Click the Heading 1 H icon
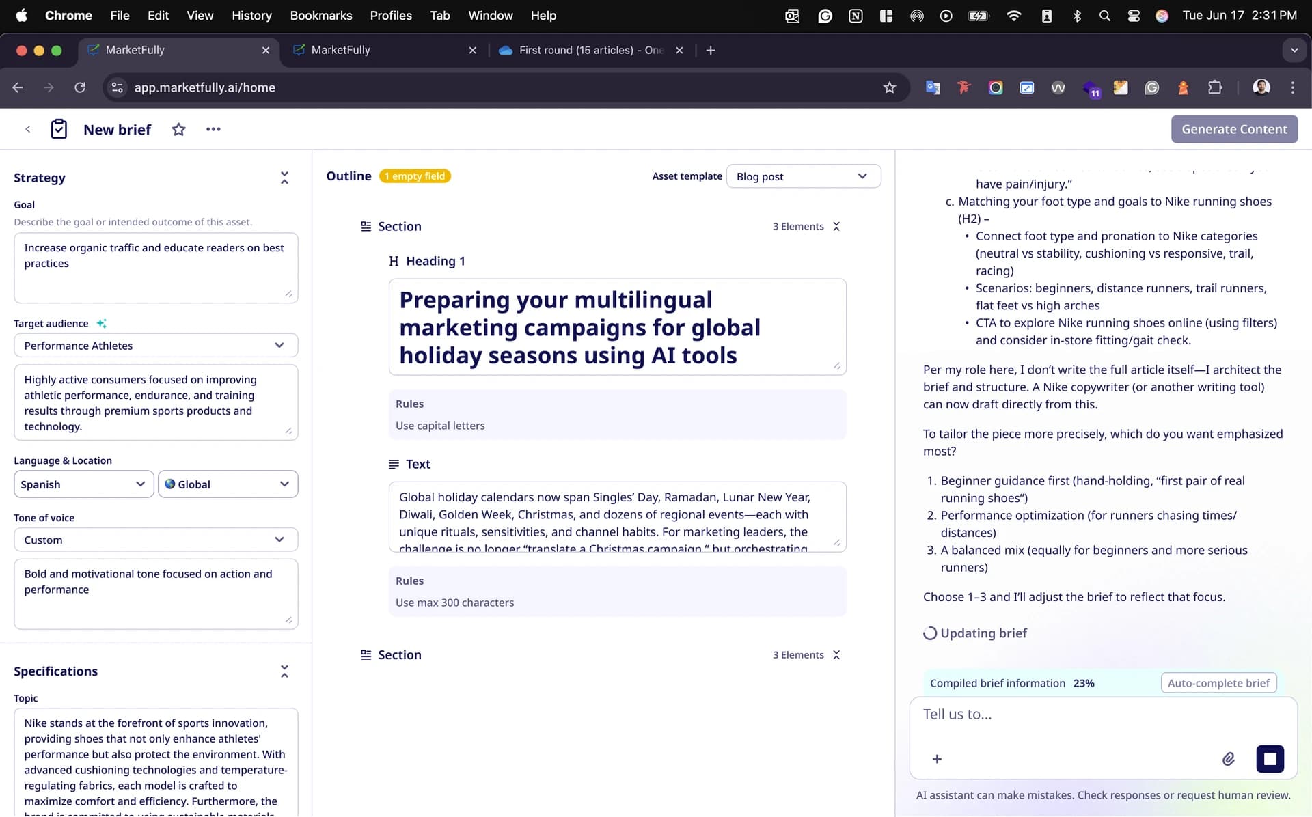This screenshot has width=1312, height=817. click(394, 261)
